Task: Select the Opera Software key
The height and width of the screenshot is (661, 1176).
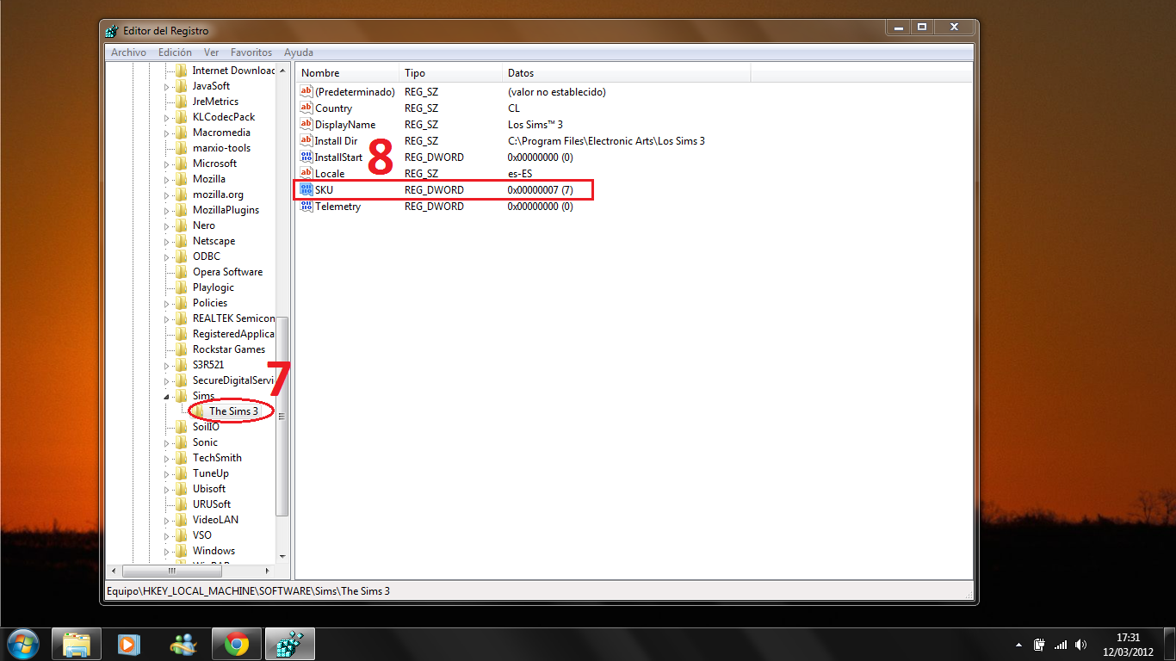Action: point(227,272)
